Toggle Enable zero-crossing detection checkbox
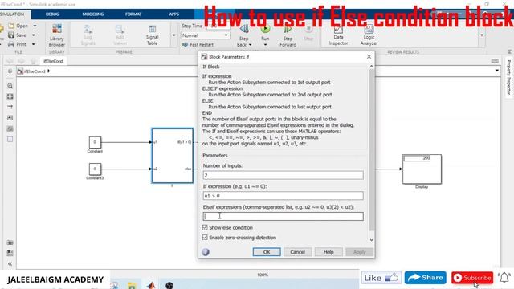 [205, 238]
